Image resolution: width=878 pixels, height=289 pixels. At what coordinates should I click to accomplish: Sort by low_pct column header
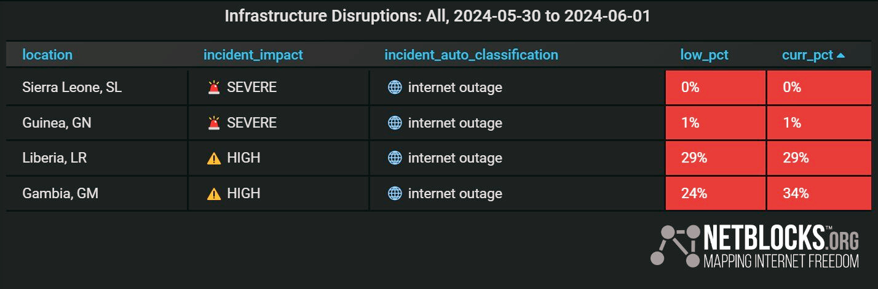point(704,55)
